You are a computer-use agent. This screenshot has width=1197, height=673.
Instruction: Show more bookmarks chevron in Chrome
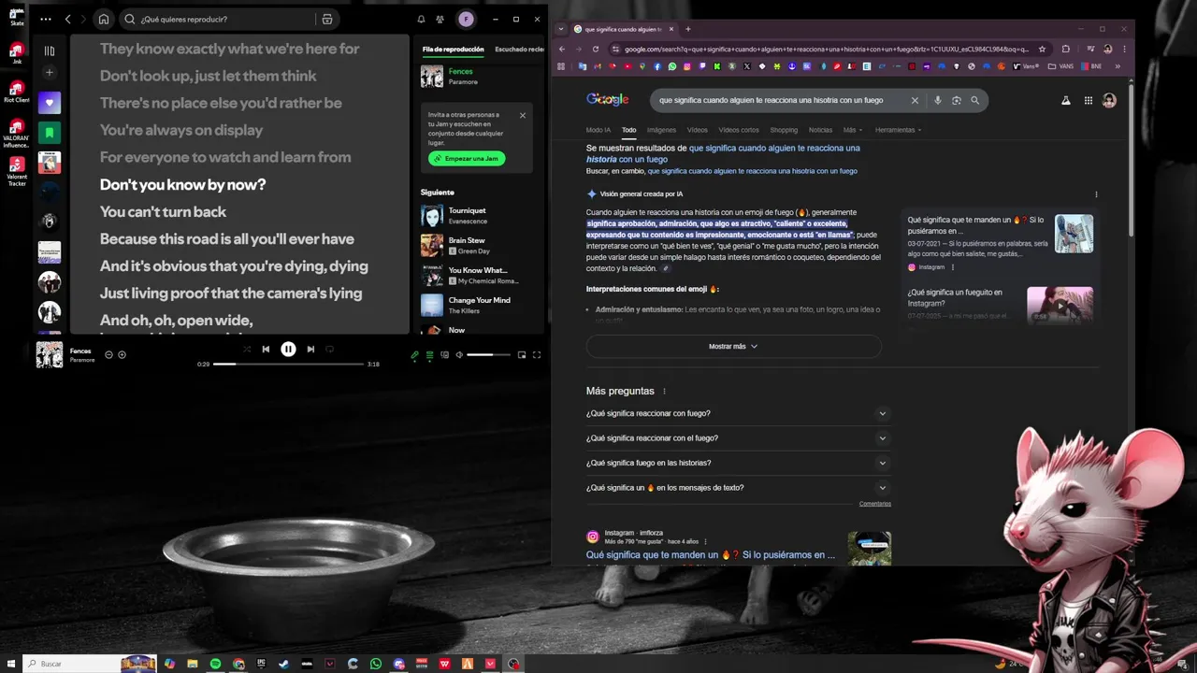(x=1118, y=66)
